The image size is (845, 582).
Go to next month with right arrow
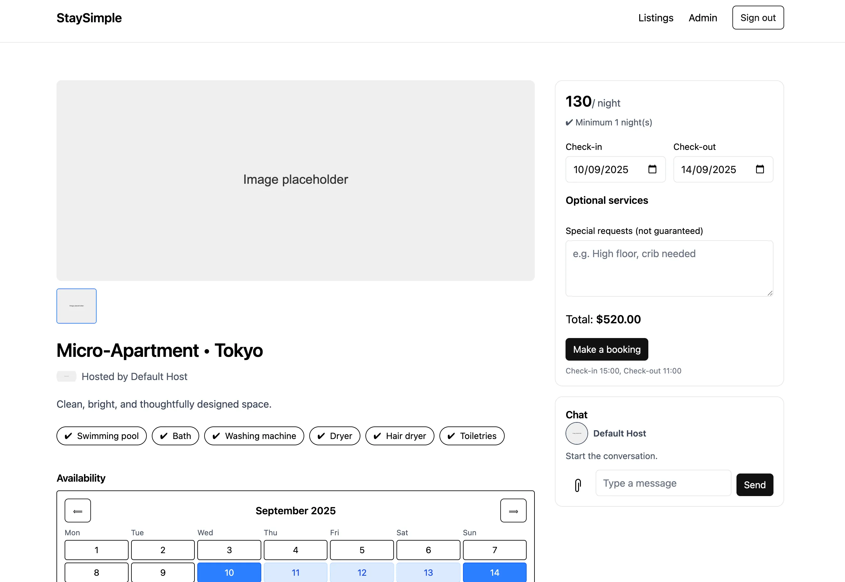(x=513, y=511)
